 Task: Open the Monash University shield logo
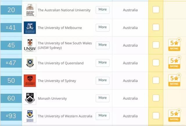tap(30, 98)
